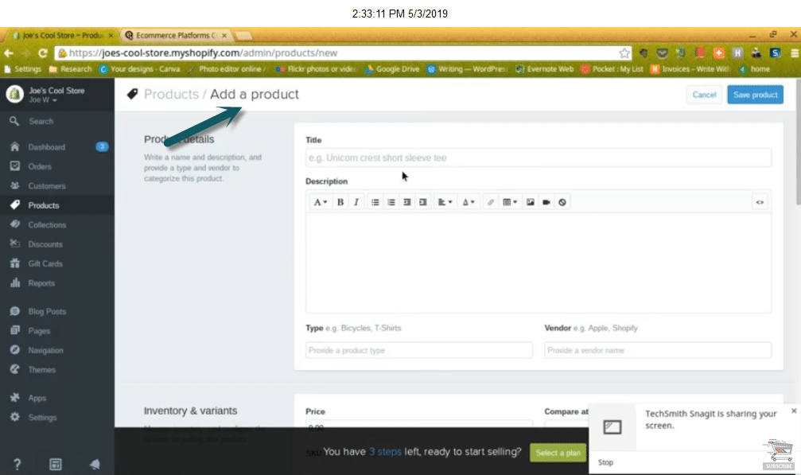
Task: Click into the product Title field
Action: [x=538, y=158]
